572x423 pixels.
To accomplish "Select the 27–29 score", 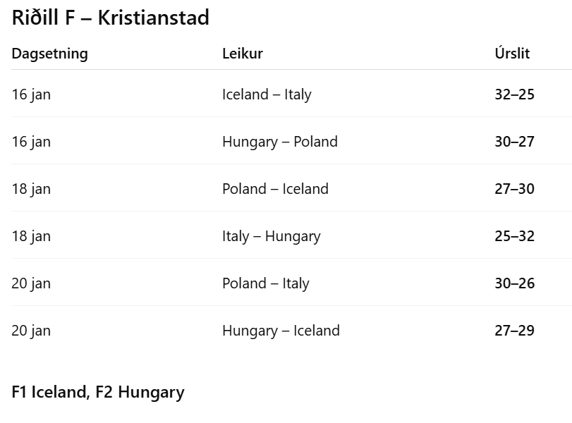I will click(x=514, y=331).
